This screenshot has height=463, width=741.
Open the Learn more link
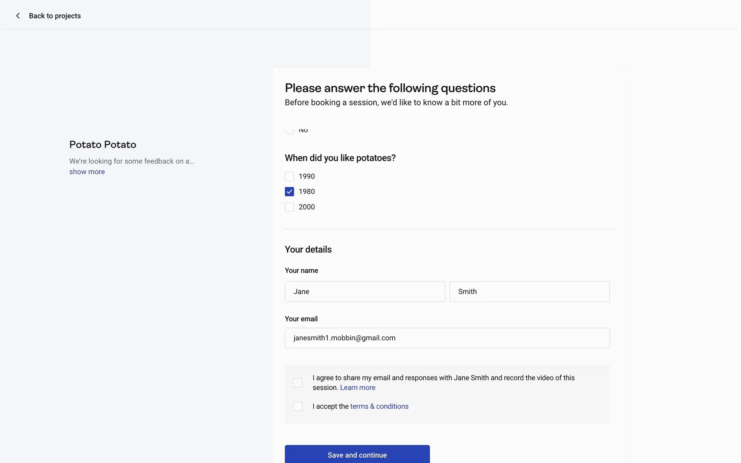click(x=357, y=387)
